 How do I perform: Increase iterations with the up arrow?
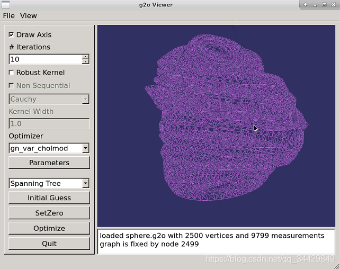click(86, 57)
